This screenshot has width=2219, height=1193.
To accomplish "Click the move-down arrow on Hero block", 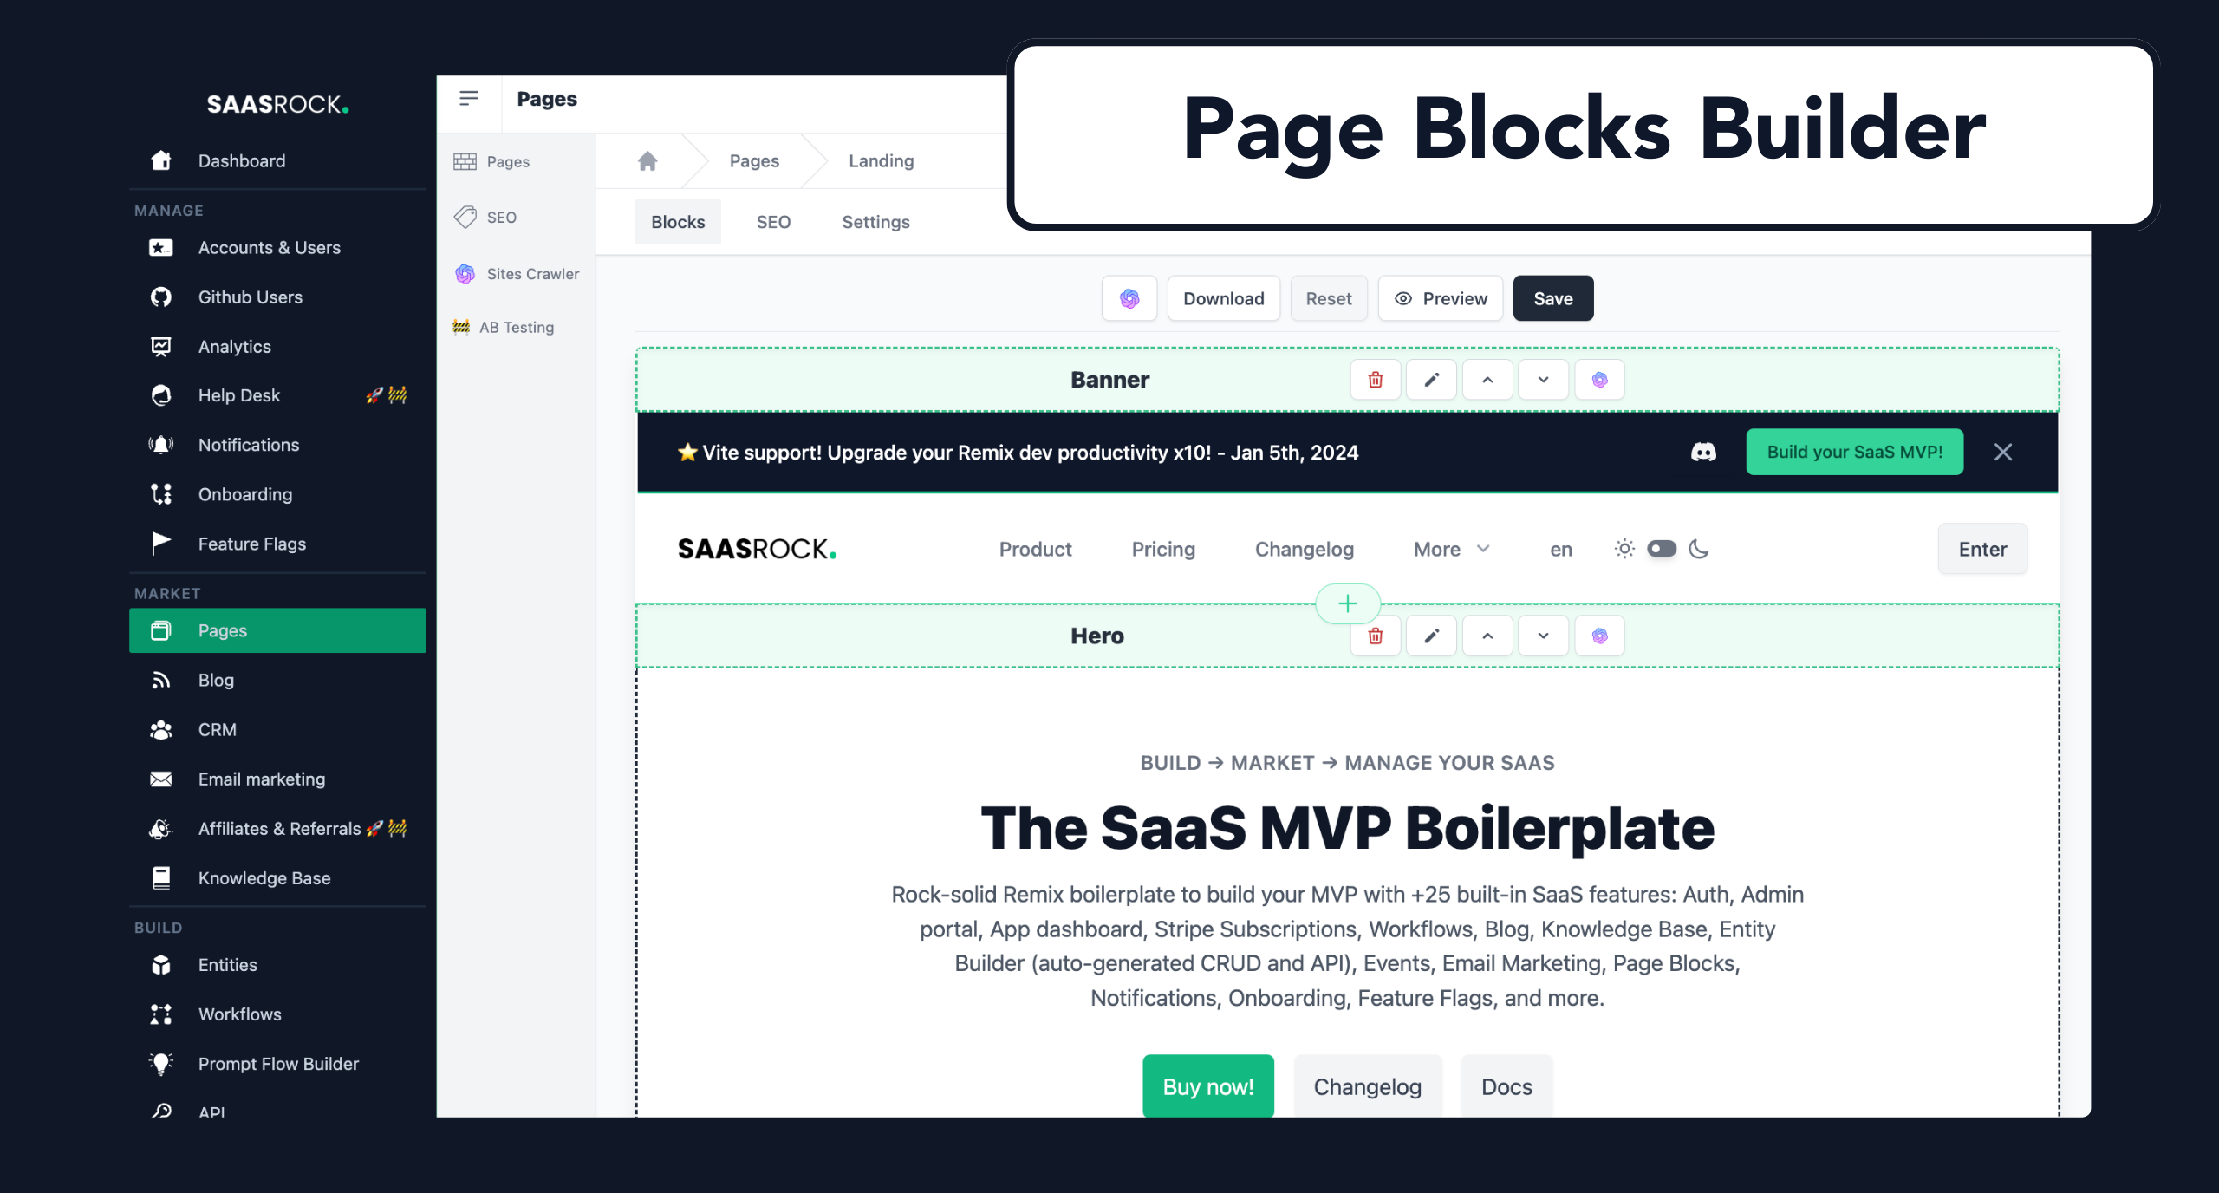I will [1542, 635].
